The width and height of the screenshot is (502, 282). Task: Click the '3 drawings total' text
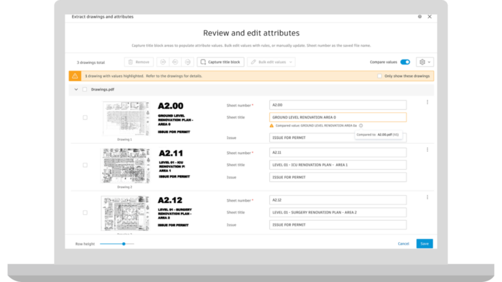click(91, 63)
